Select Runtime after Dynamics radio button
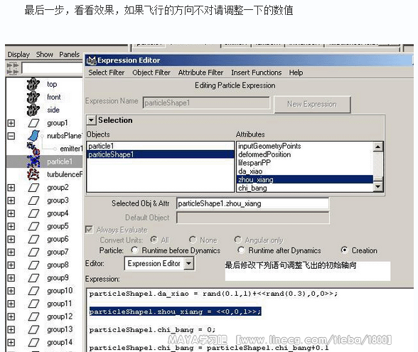 click(x=241, y=250)
